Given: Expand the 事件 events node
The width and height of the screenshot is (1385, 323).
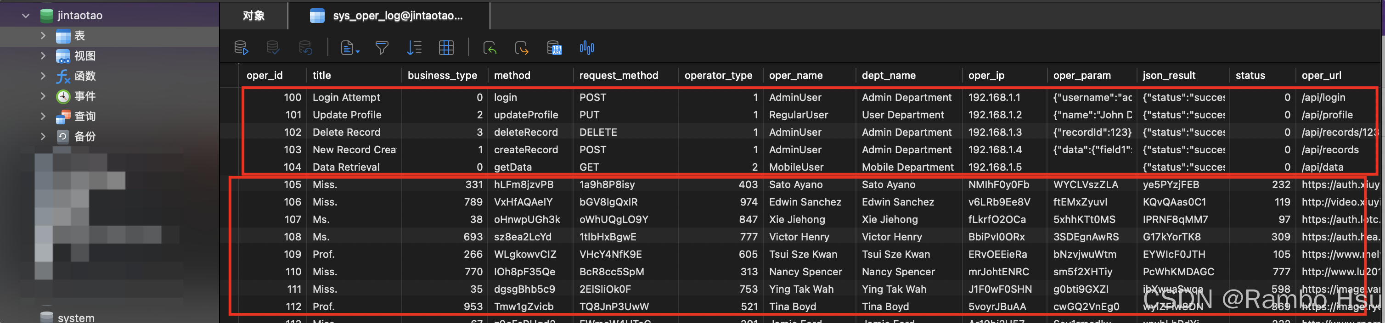Looking at the screenshot, I should coord(43,96).
